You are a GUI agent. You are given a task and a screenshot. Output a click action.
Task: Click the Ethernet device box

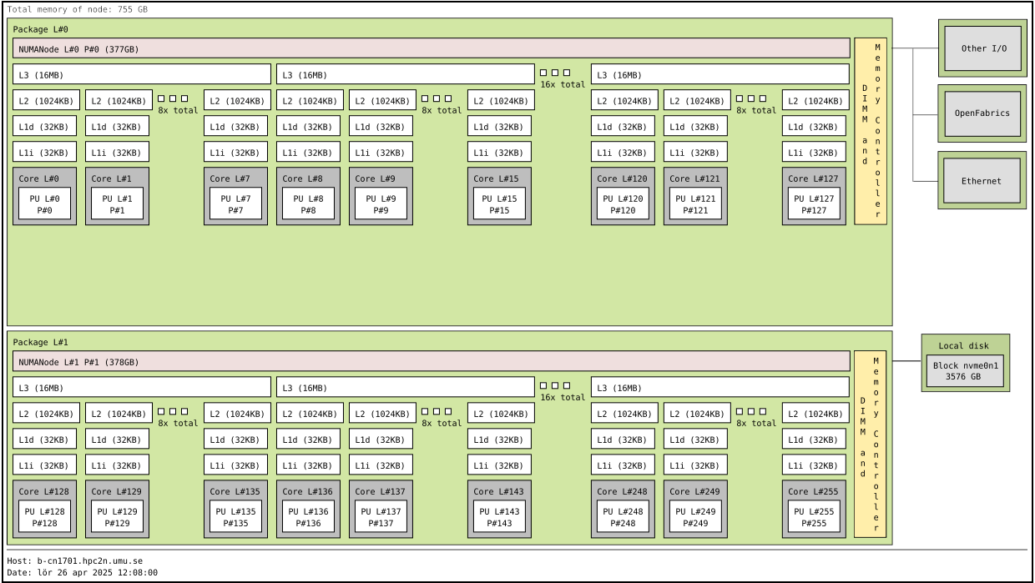[983, 181]
